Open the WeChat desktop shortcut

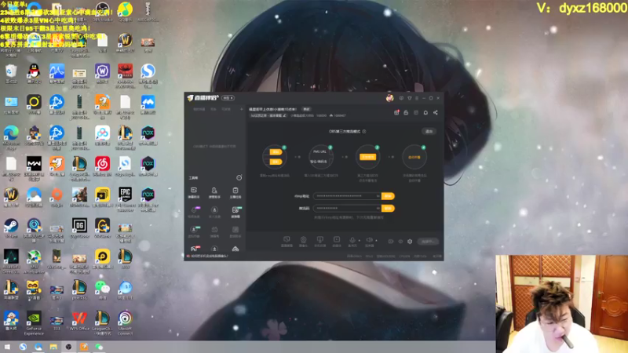pyautogui.click(x=103, y=290)
